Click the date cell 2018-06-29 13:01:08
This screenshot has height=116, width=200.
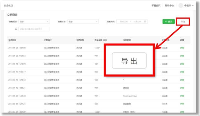point(17,48)
